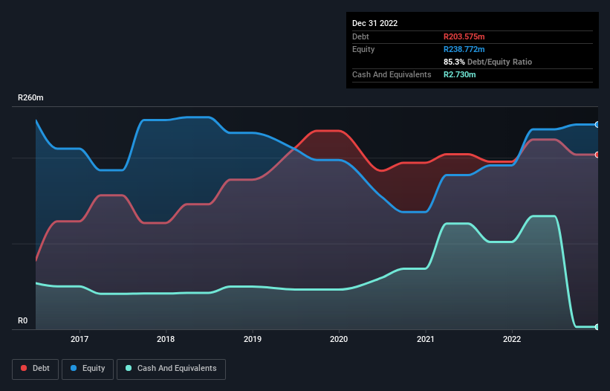Click the red Debt endpoint marker
The height and width of the screenshot is (391, 610).
tap(597, 155)
